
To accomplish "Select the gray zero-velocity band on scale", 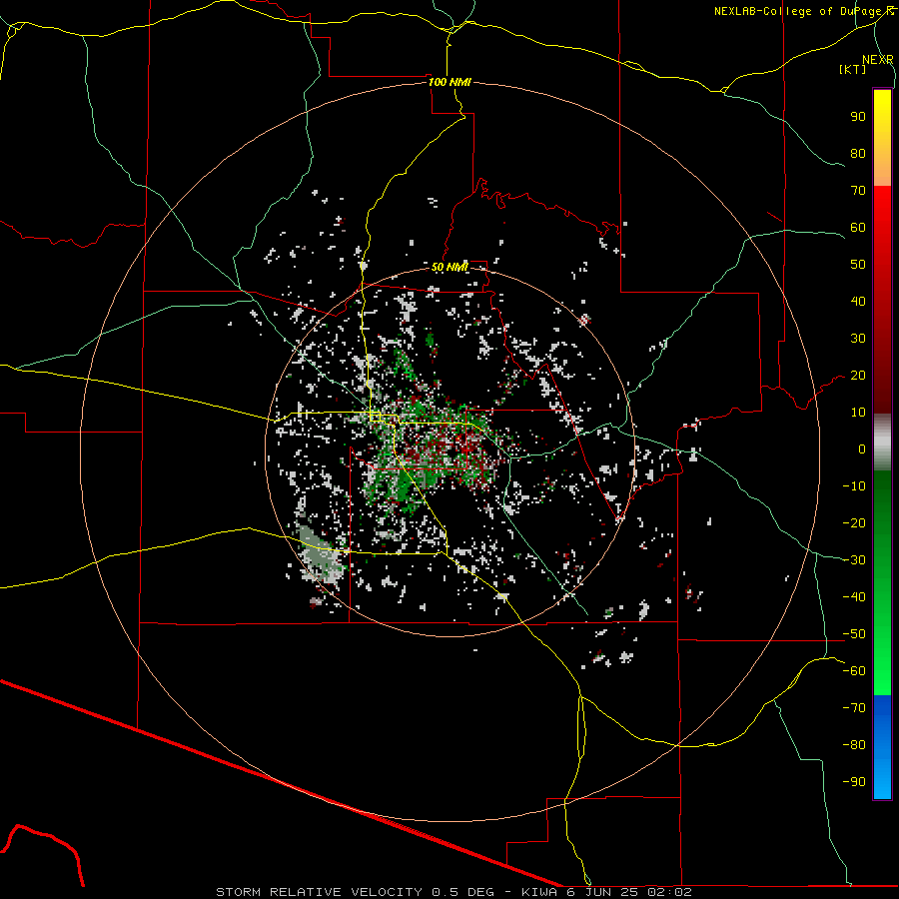I will [x=882, y=443].
